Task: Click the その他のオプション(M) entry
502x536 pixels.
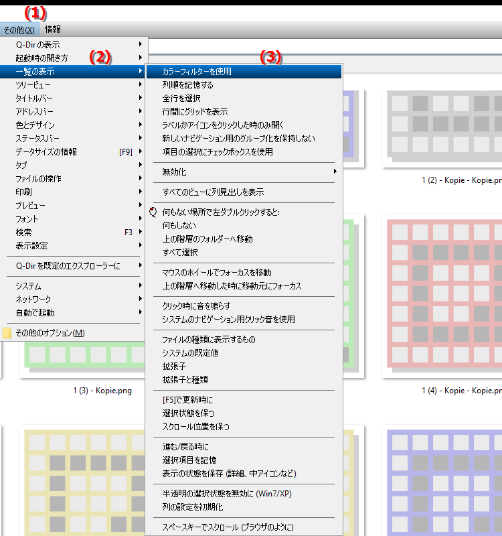Action: click(74, 332)
